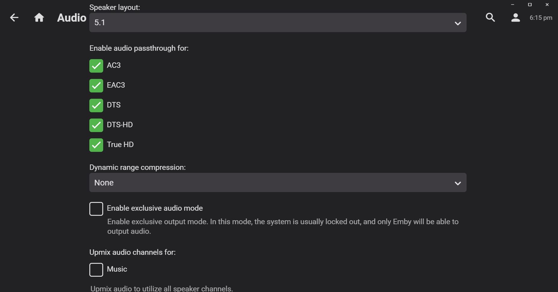558x292 pixels.
Task: Enable upmix for Music
Action: 96,270
